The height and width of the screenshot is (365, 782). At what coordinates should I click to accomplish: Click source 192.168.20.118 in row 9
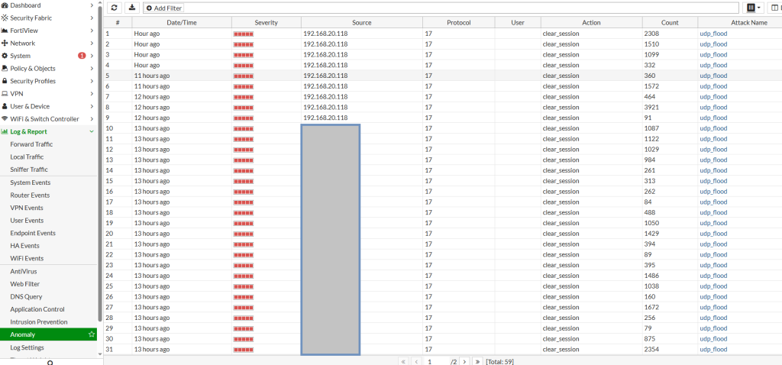coord(325,118)
